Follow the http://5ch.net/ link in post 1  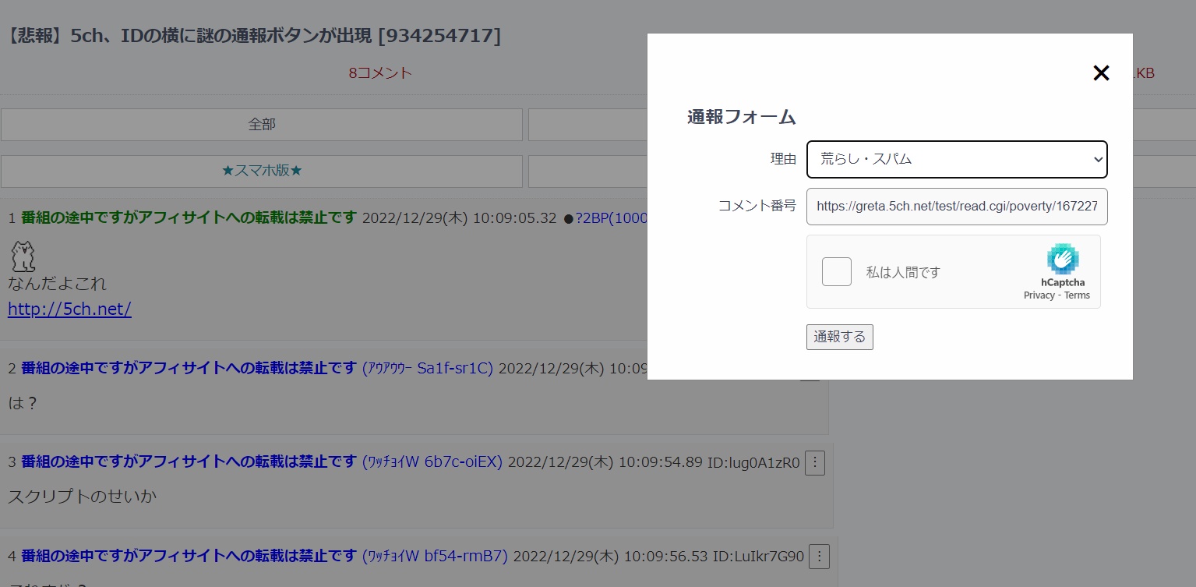(x=69, y=309)
